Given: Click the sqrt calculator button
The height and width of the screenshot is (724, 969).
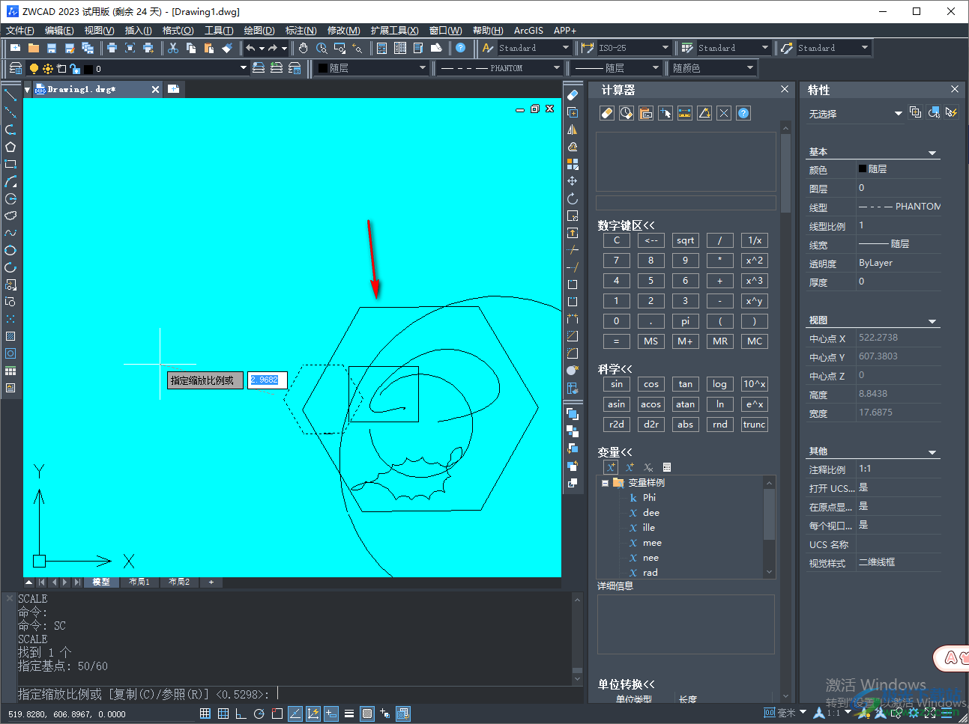Looking at the screenshot, I should click(x=685, y=240).
